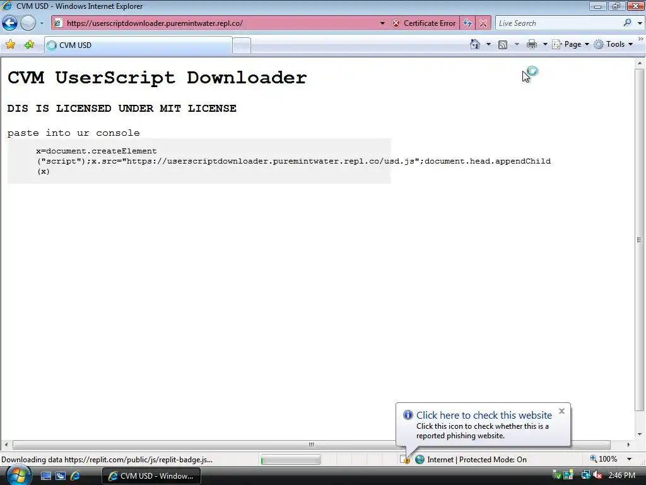This screenshot has height=485, width=646.
Task: Dismiss the phishing filter balloon
Action: 561,411
